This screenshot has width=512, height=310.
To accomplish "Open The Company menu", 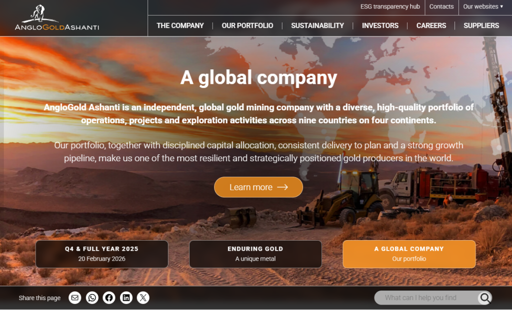I will click(180, 25).
